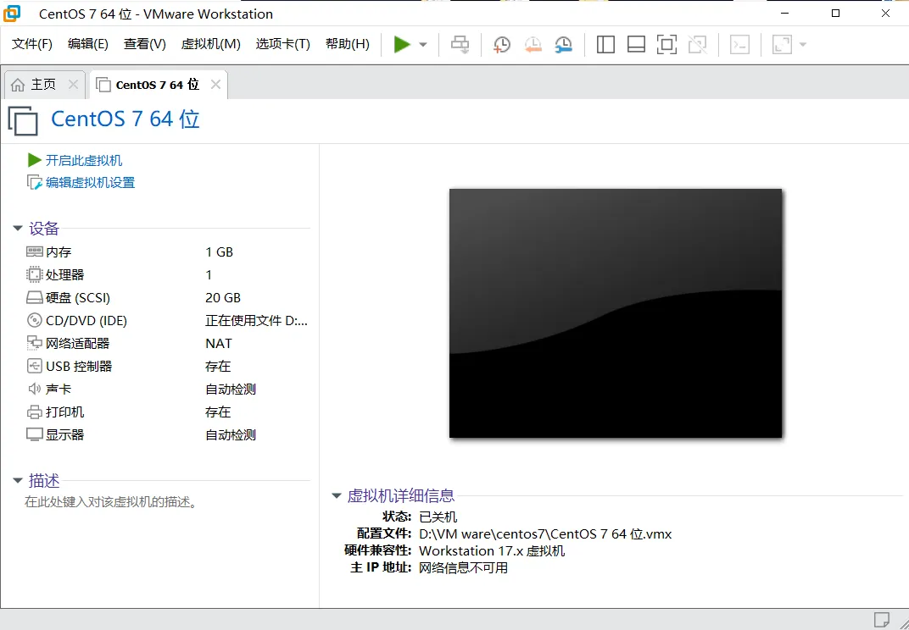Click Send Ctrl+Alt+Del toolbar icon
Viewport: 909px width, 630px height.
pyautogui.click(x=460, y=45)
